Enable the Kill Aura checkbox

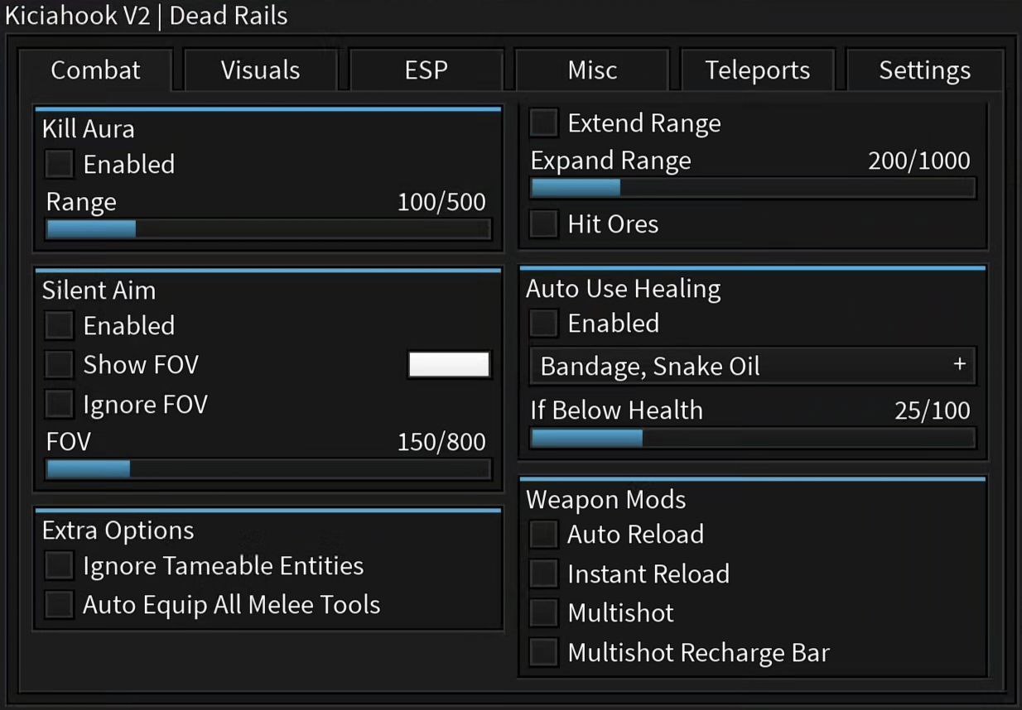click(x=60, y=164)
